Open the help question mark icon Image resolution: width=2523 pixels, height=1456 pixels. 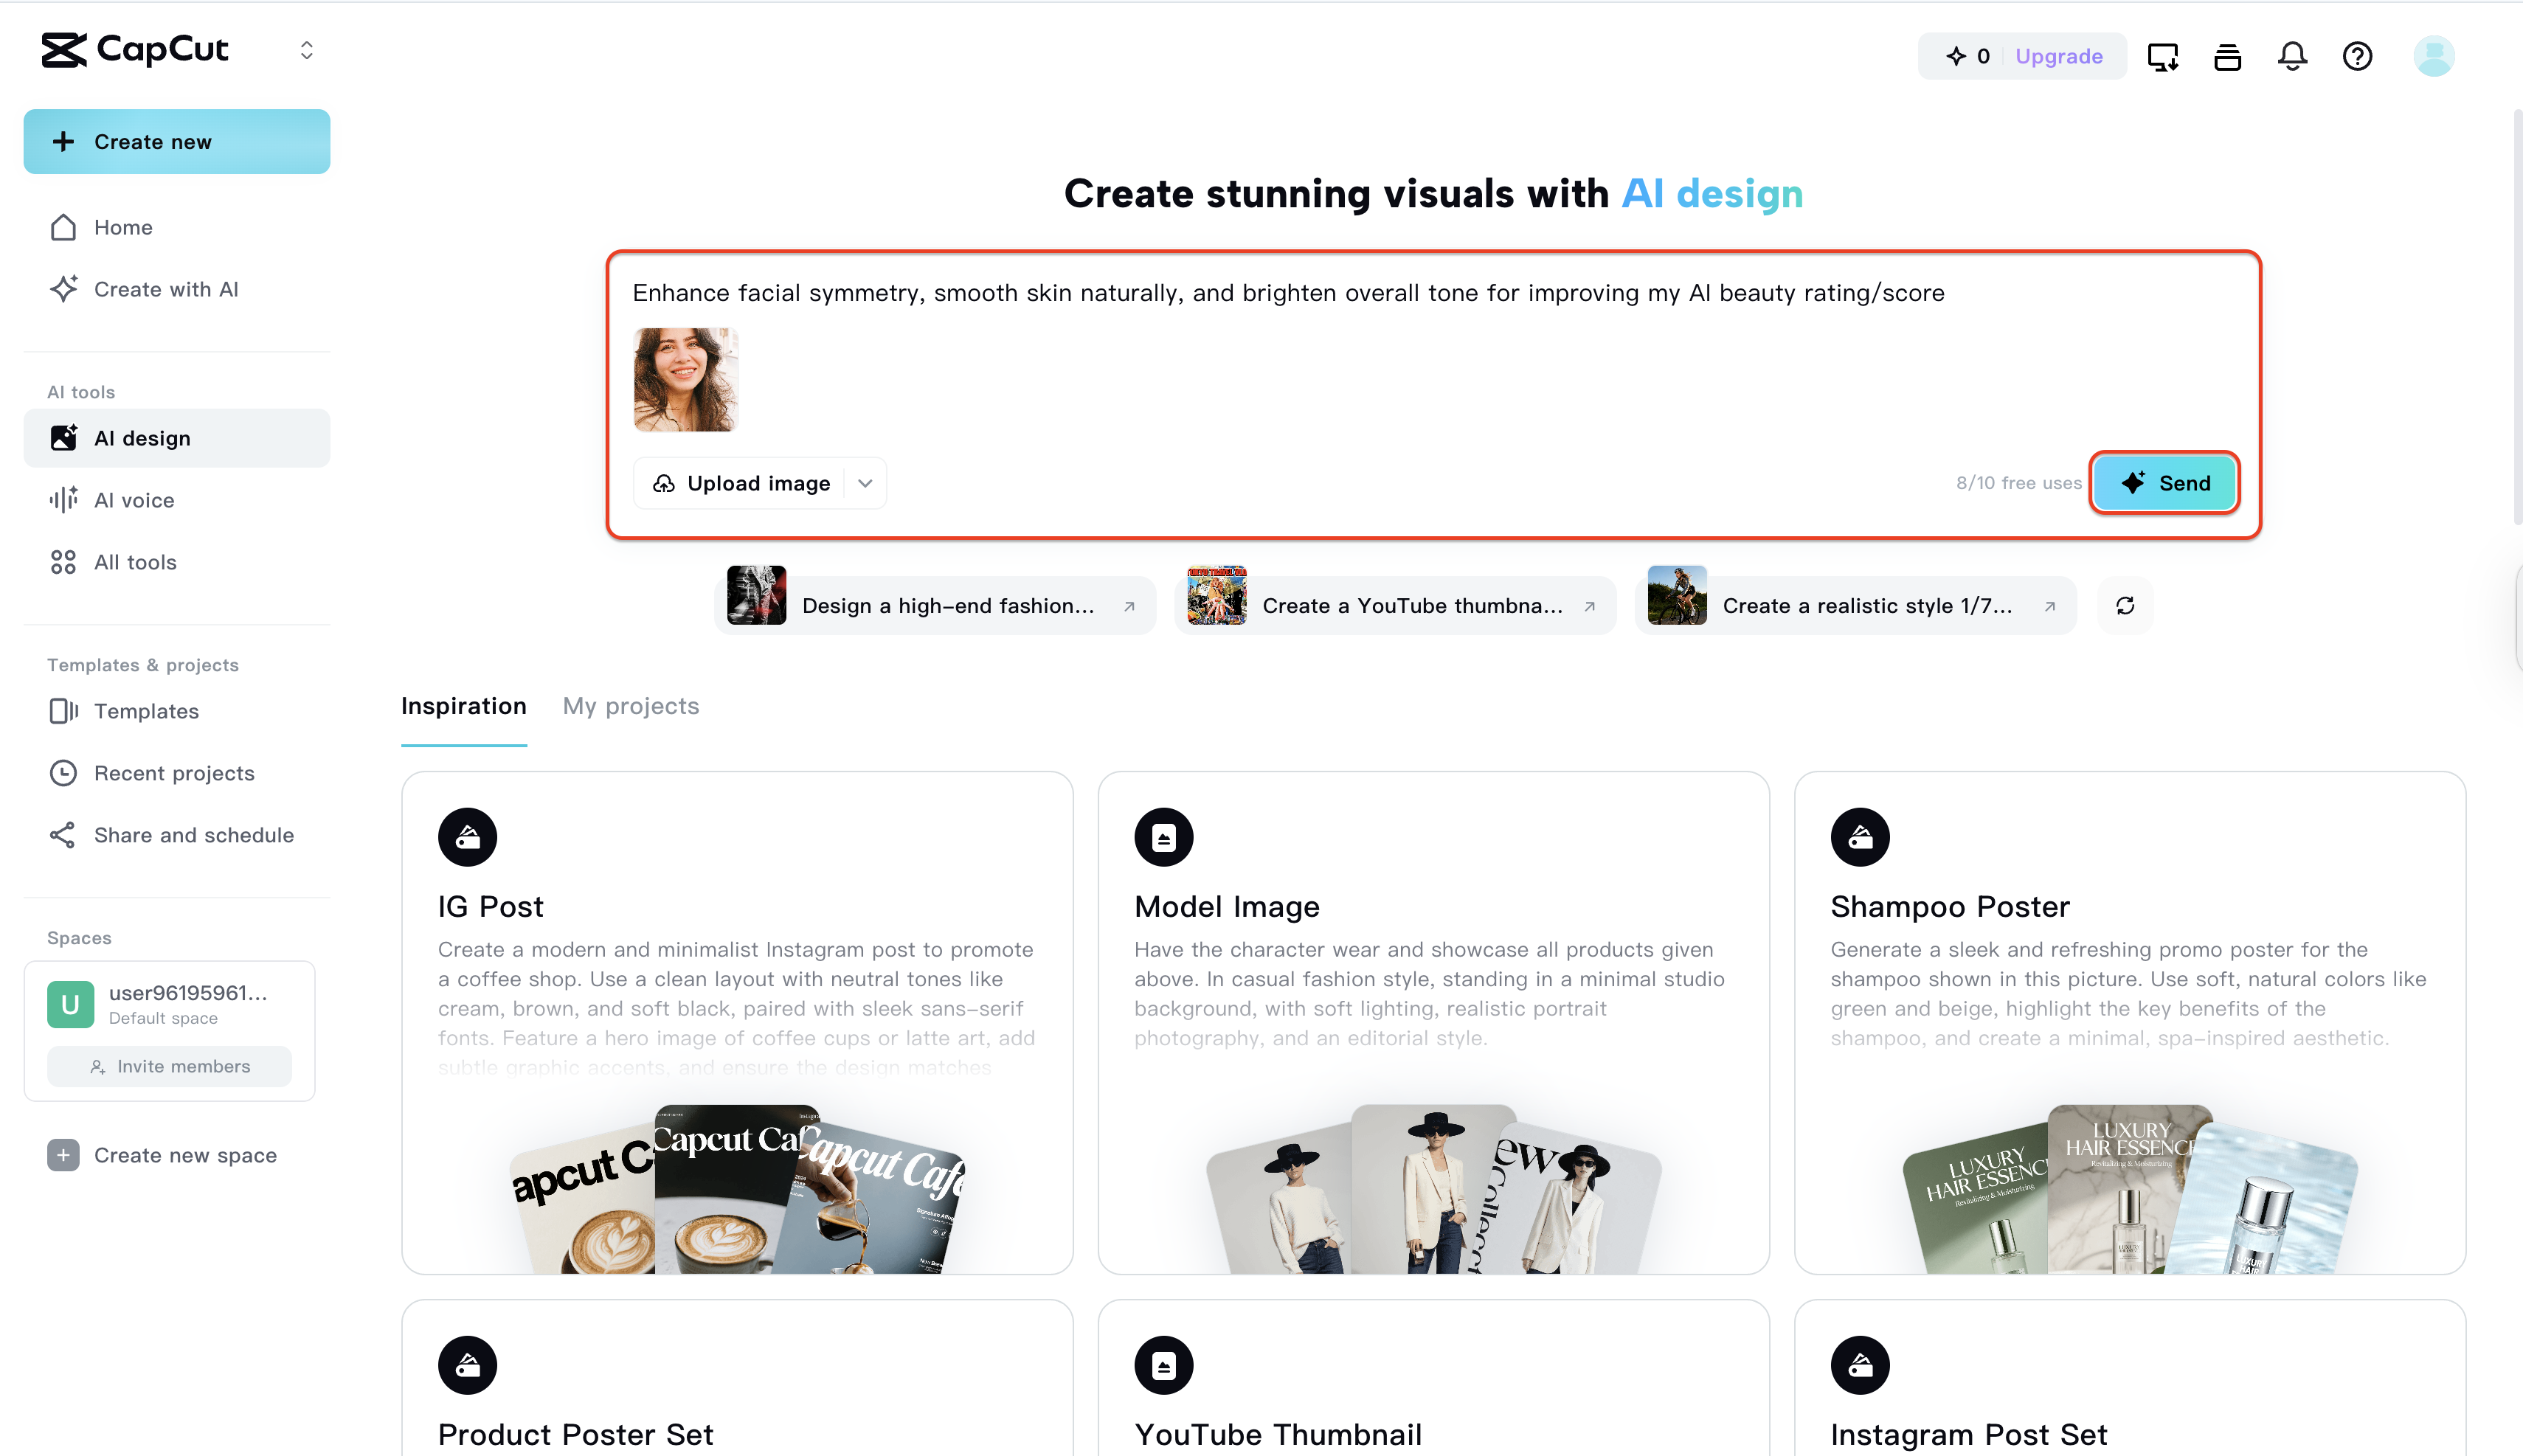point(2357,56)
